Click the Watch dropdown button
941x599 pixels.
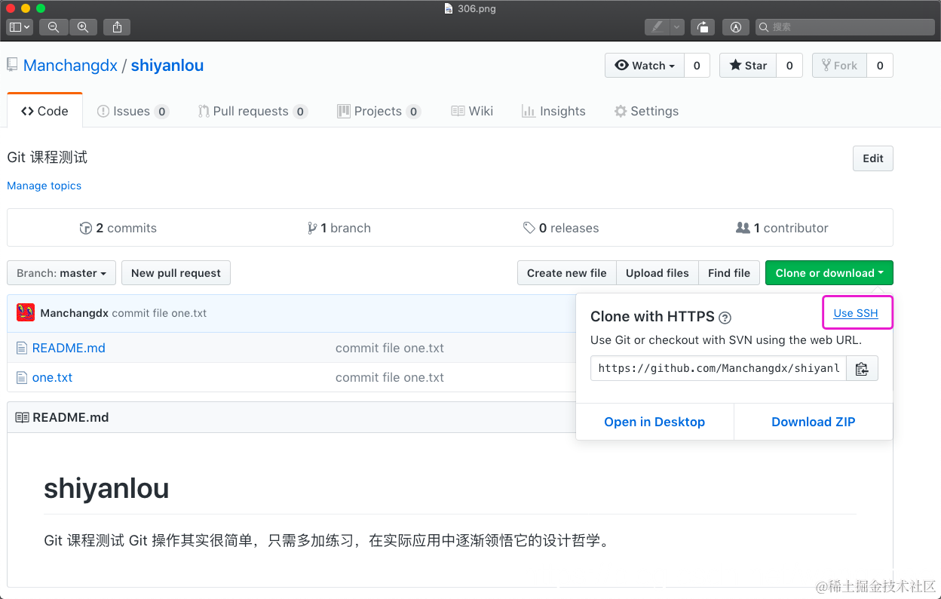coord(645,66)
